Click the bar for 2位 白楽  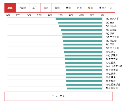[80, 23]
